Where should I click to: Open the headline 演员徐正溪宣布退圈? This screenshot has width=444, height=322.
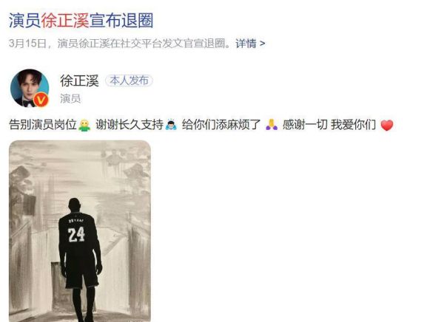pyautogui.click(x=81, y=21)
